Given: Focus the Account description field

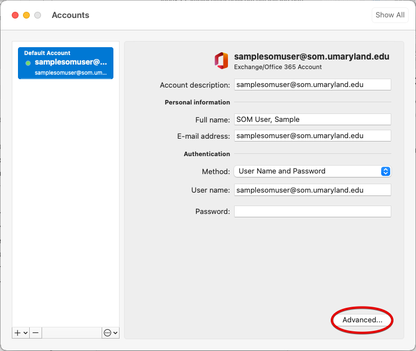Looking at the screenshot, I should (312, 85).
